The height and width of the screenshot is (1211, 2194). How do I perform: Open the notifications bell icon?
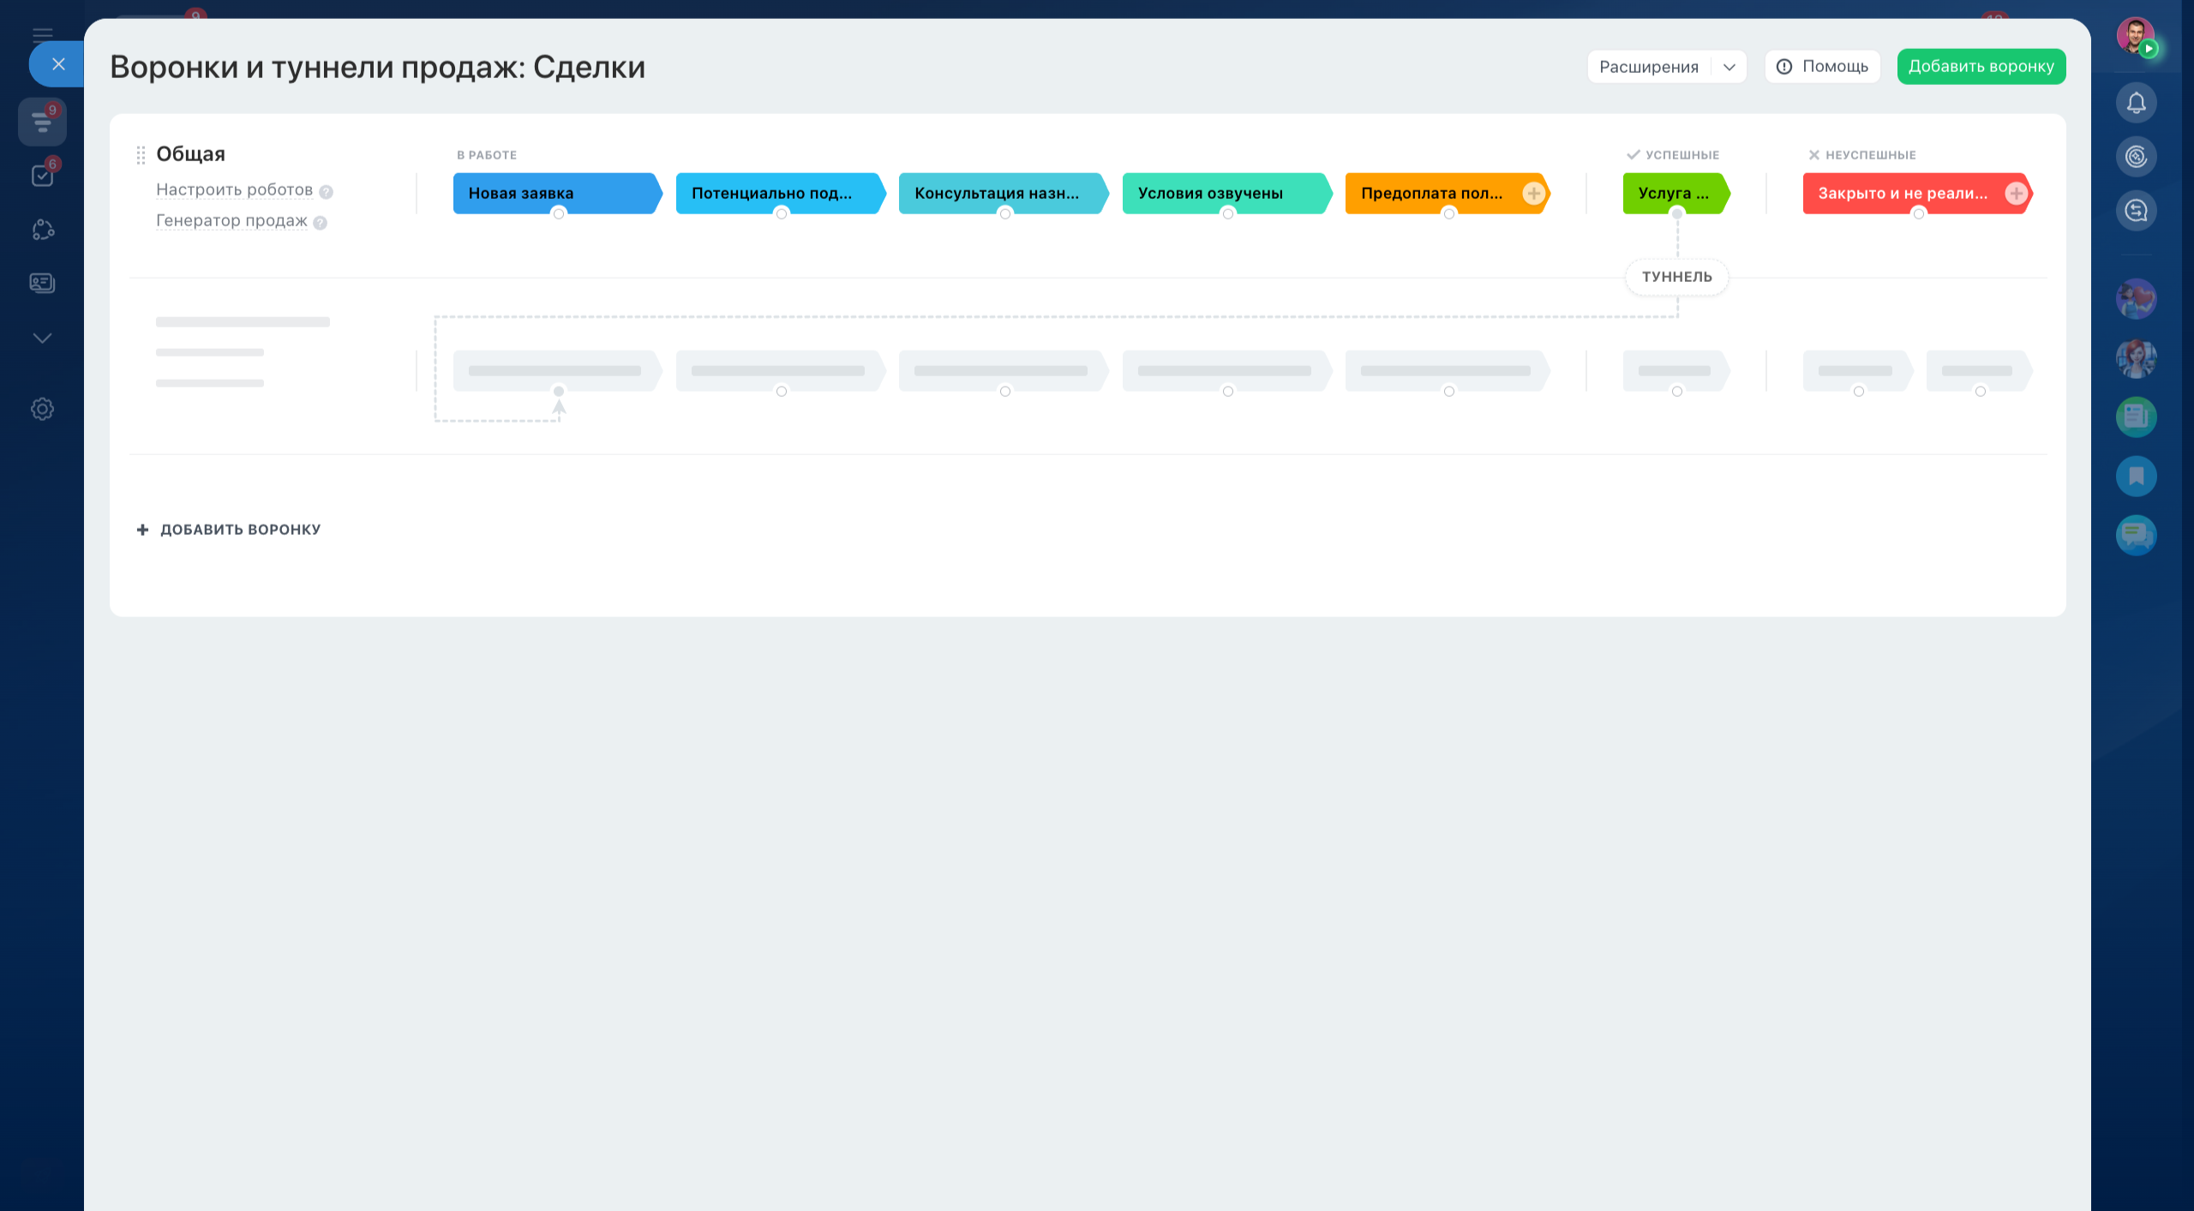click(2136, 103)
